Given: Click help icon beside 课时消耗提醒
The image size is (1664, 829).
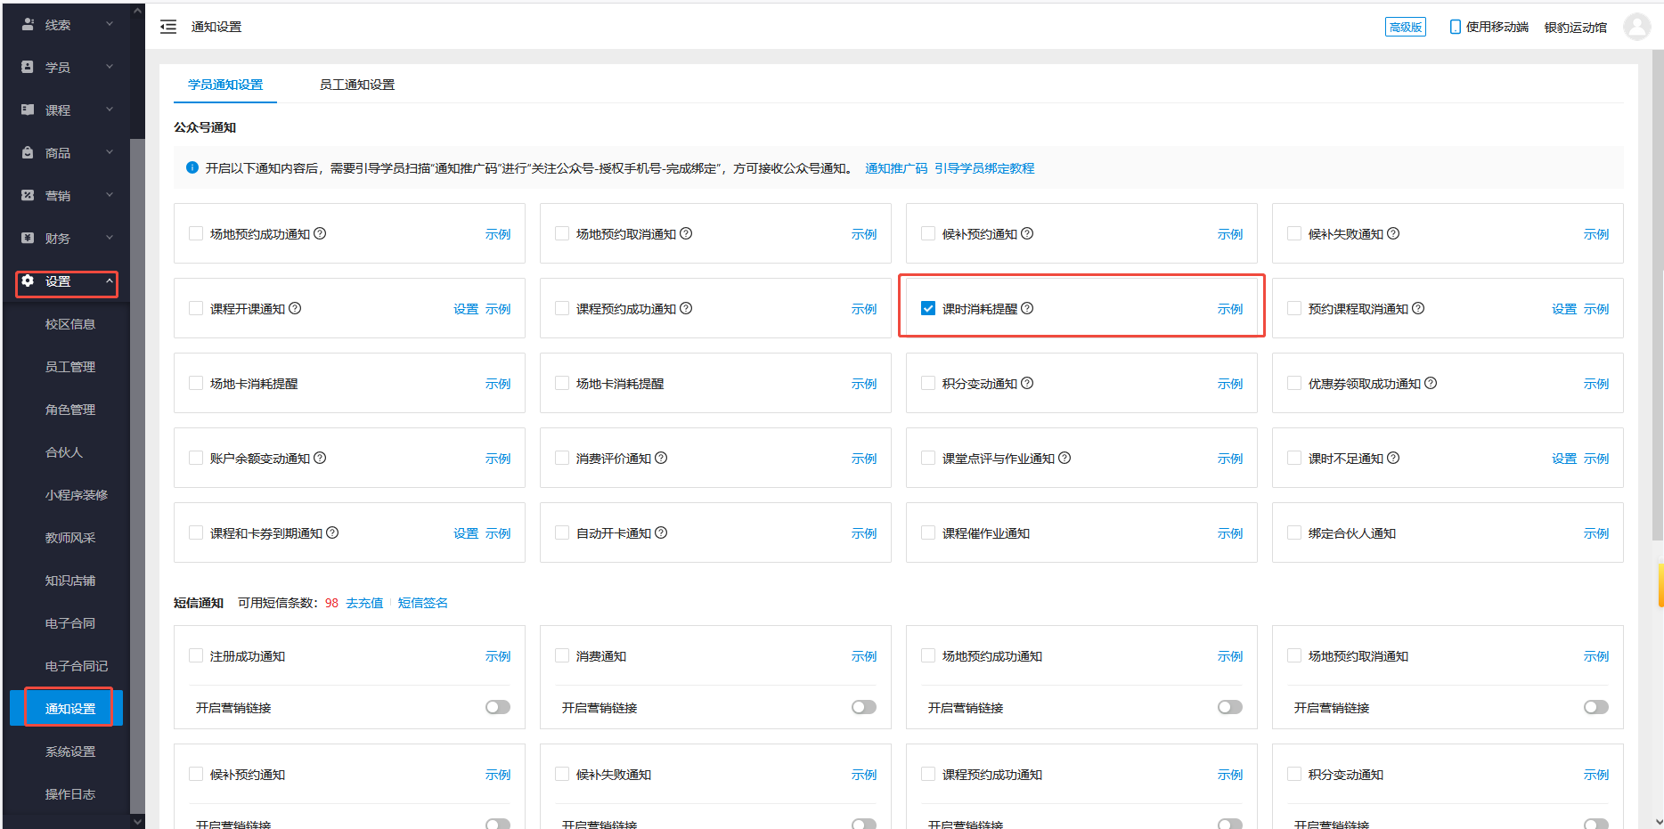Looking at the screenshot, I should 1027,308.
